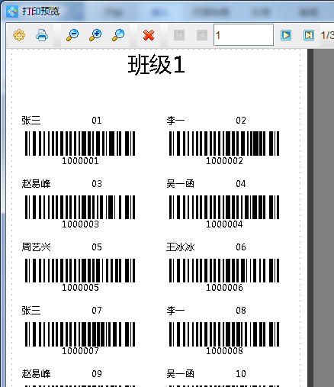The image size is (334, 387).
Task: Select the name 吴一函 next to 04
Action: coord(181,184)
